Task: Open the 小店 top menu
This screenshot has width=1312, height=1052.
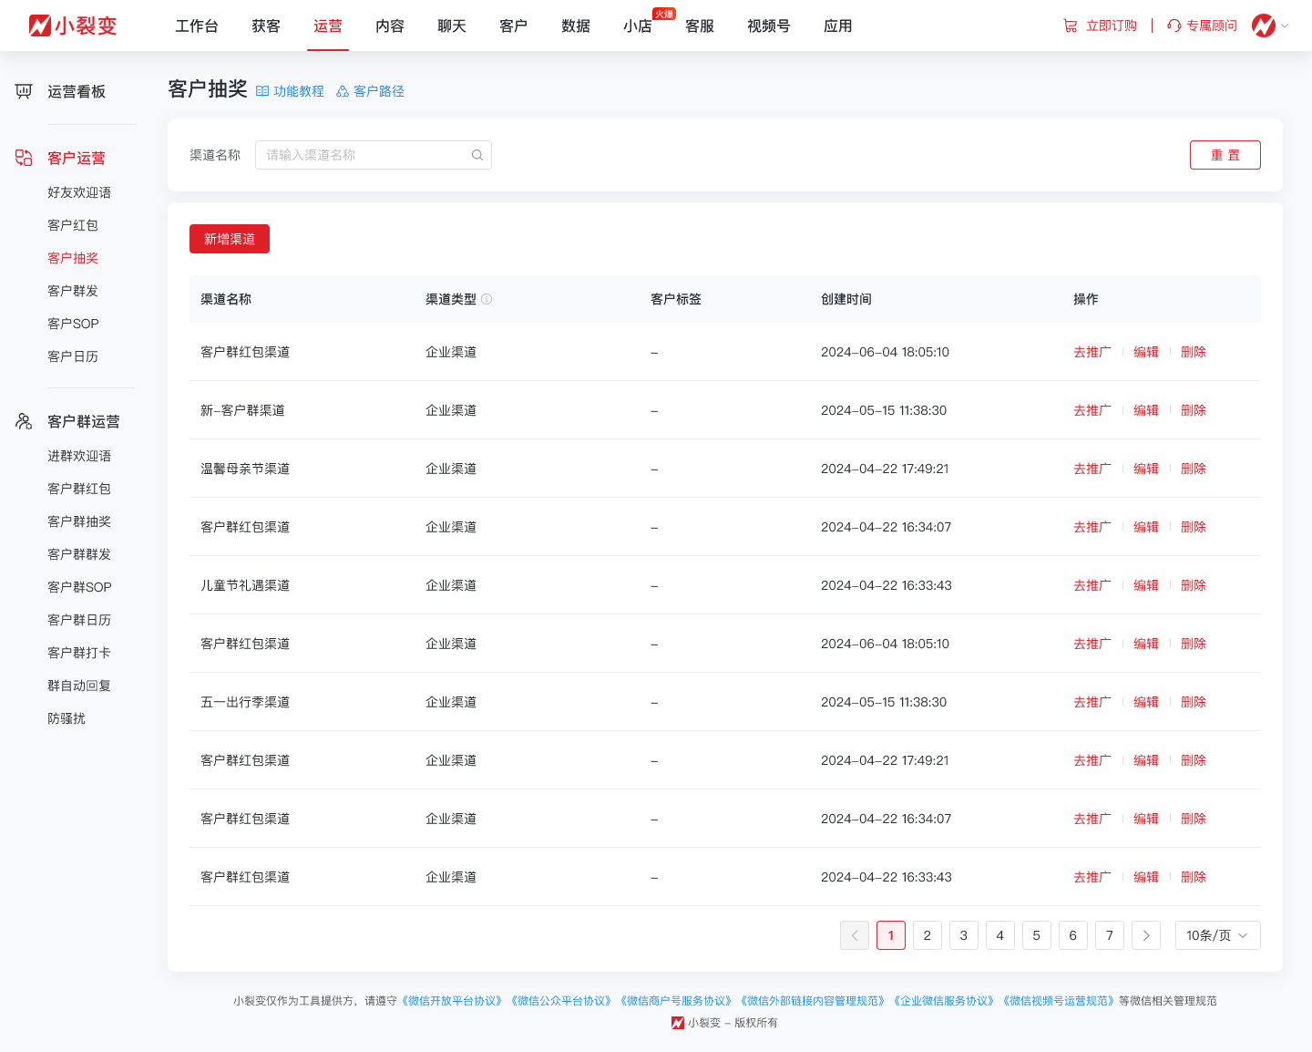Action: (638, 26)
